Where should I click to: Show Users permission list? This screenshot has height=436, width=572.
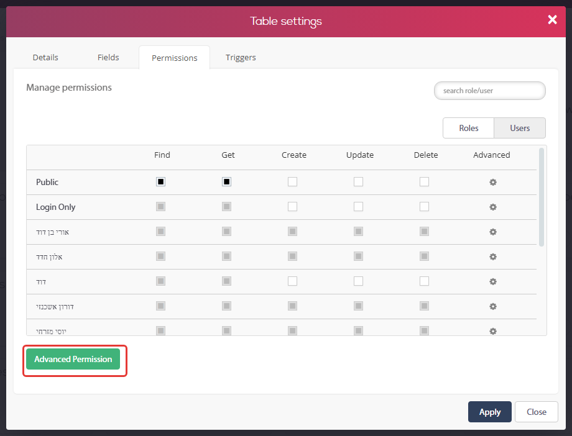point(520,128)
